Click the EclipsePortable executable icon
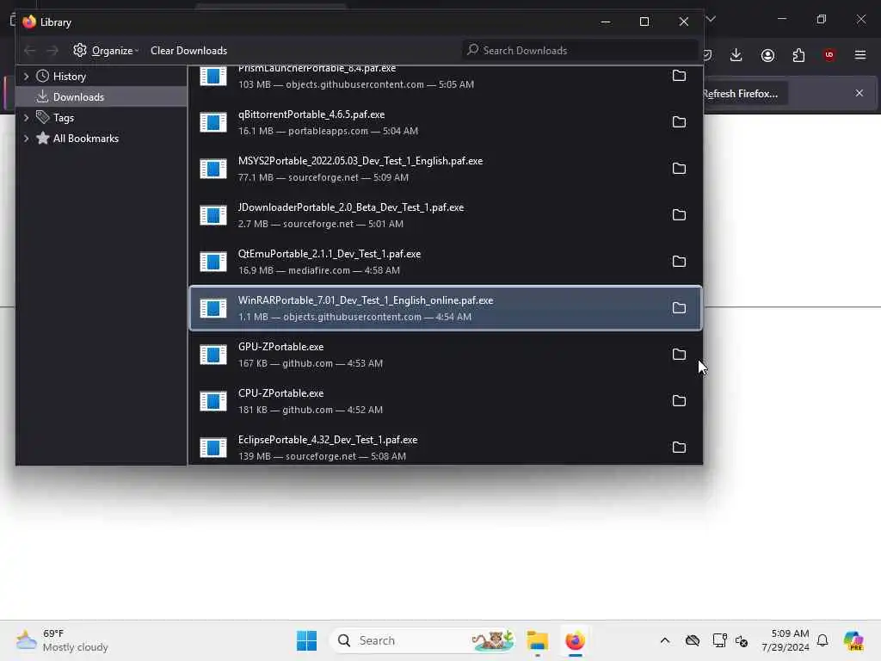 point(213,448)
